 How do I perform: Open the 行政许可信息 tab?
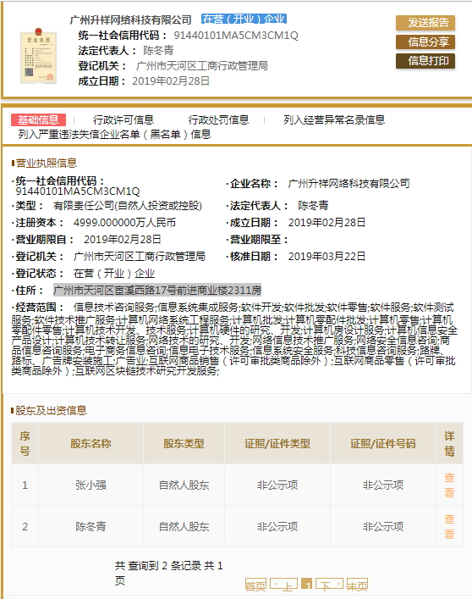tap(123, 120)
